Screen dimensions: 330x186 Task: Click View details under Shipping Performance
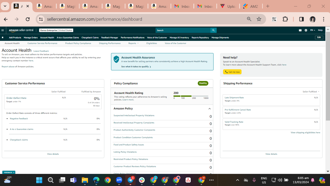pos(271,154)
